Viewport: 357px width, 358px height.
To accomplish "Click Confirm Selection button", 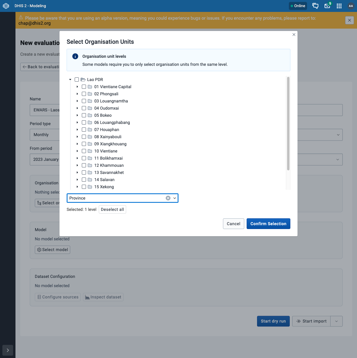I will 268,224.
